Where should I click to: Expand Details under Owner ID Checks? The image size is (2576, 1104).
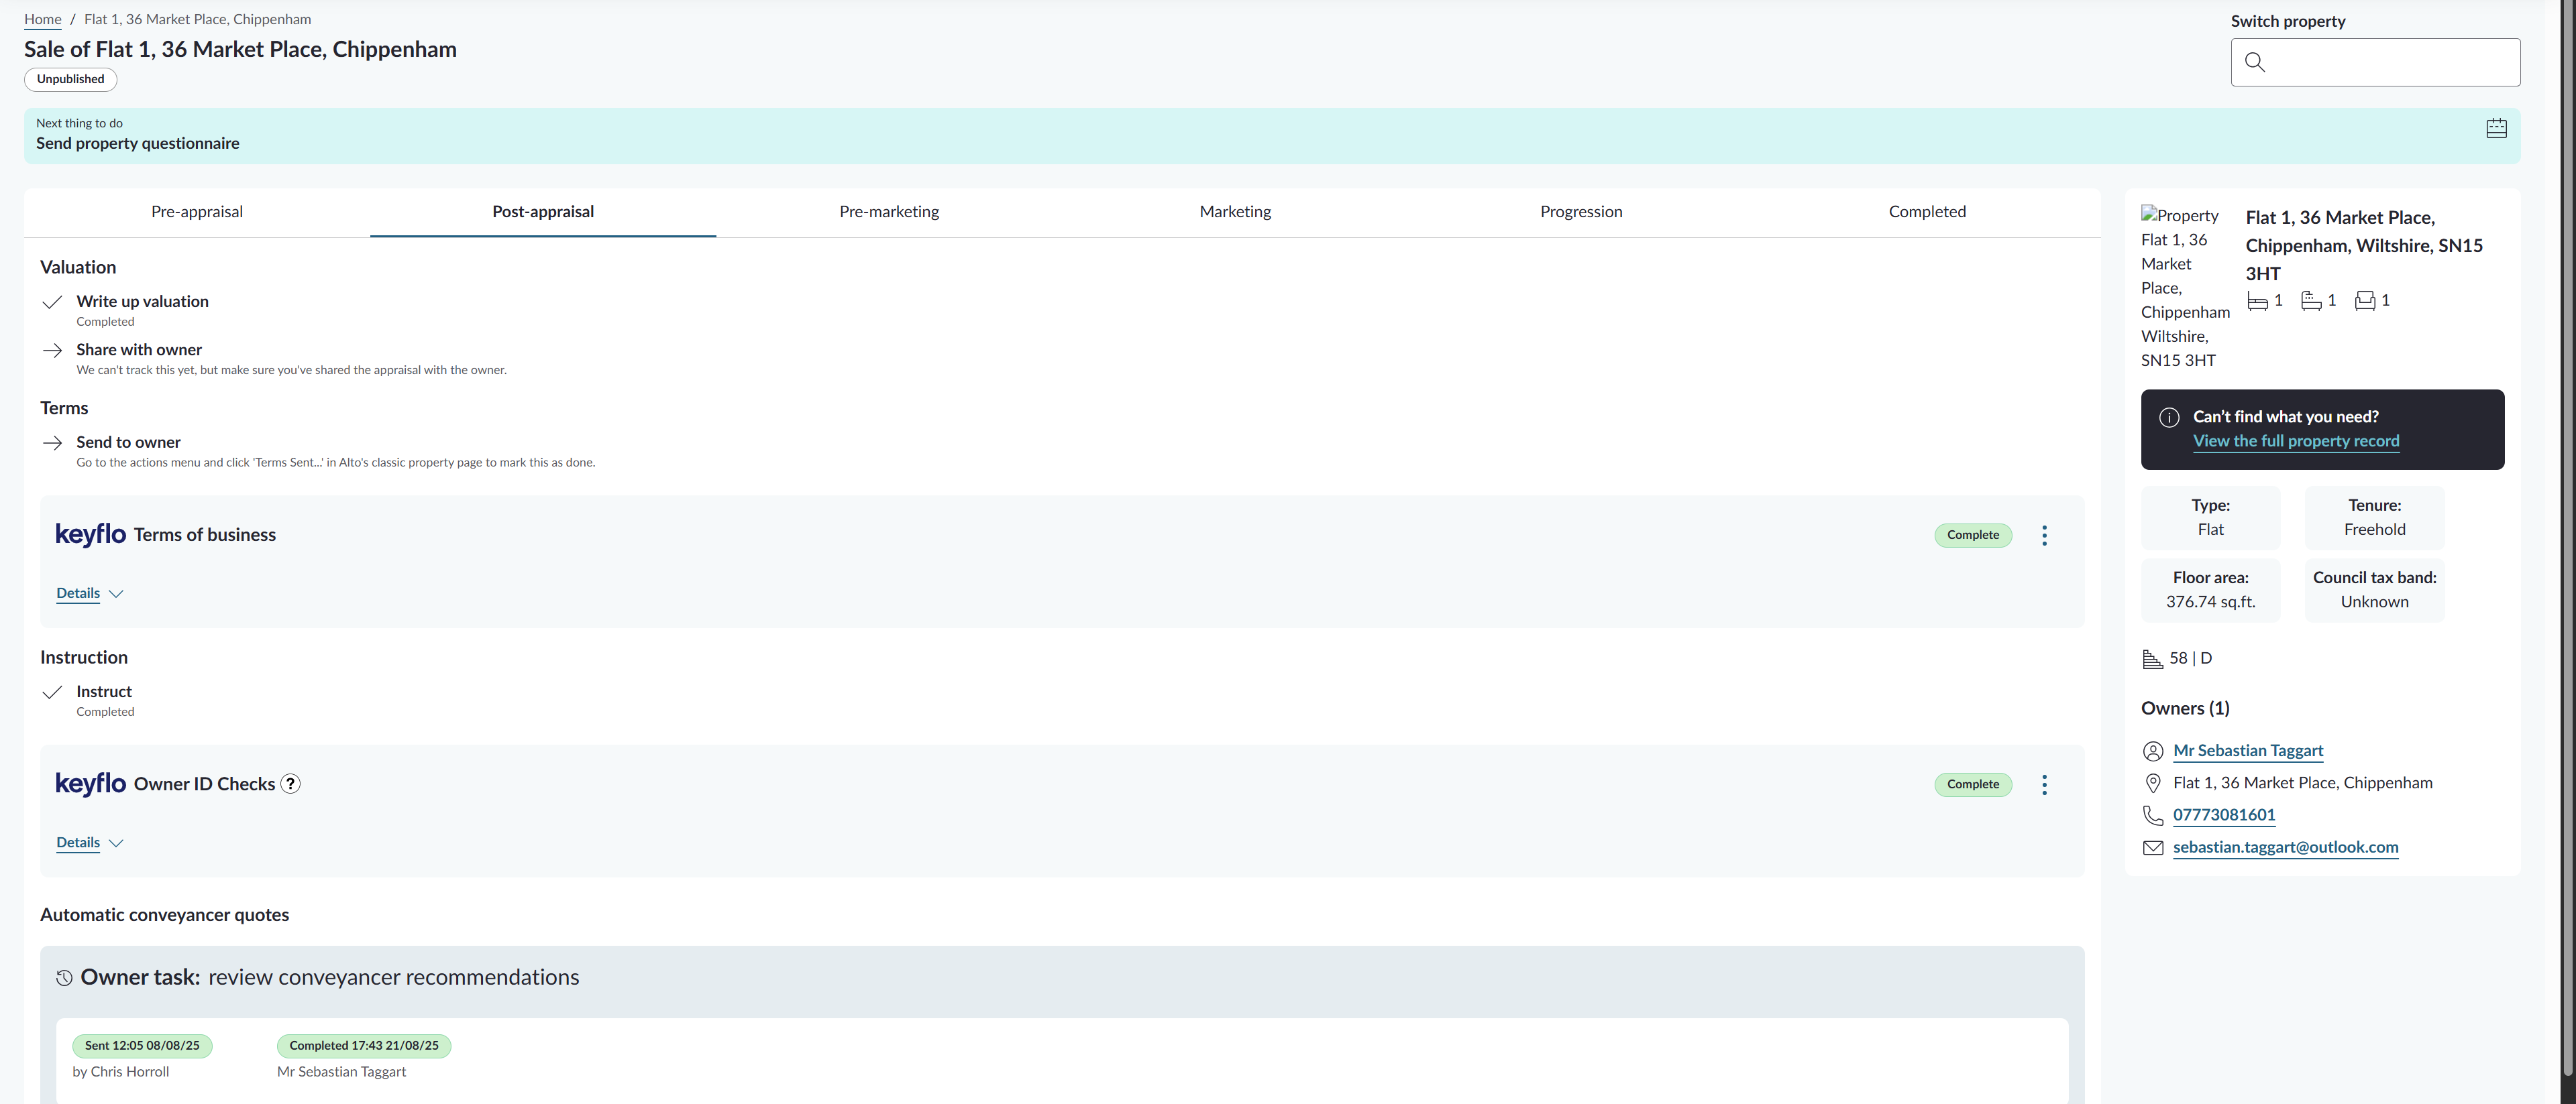pos(90,842)
